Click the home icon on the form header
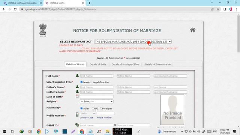Screen dimensions: 240x135 pyautogui.click(x=192, y=30)
